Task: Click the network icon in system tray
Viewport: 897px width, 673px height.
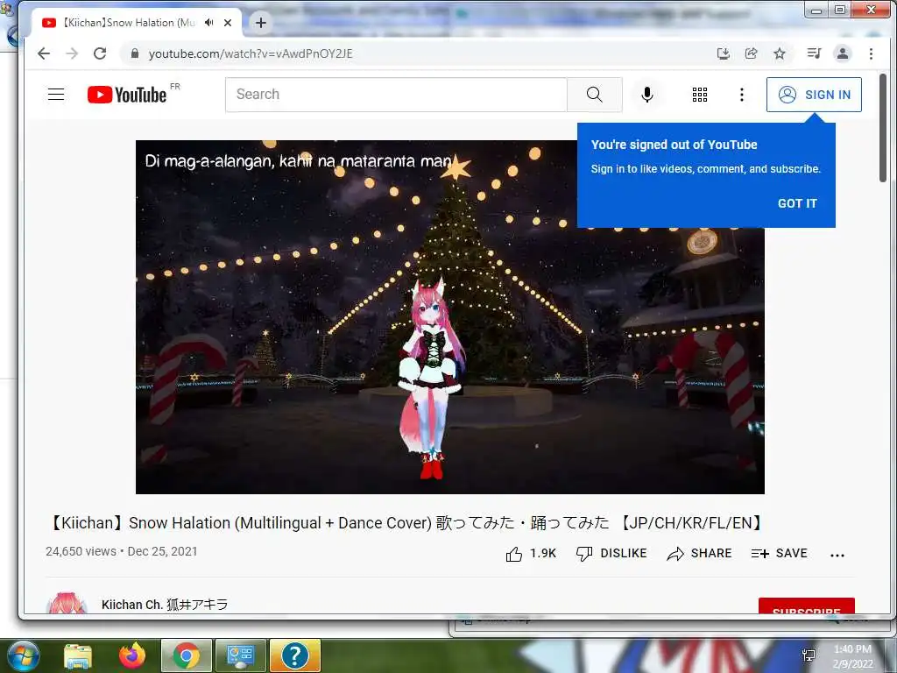Action: pyautogui.click(x=809, y=655)
